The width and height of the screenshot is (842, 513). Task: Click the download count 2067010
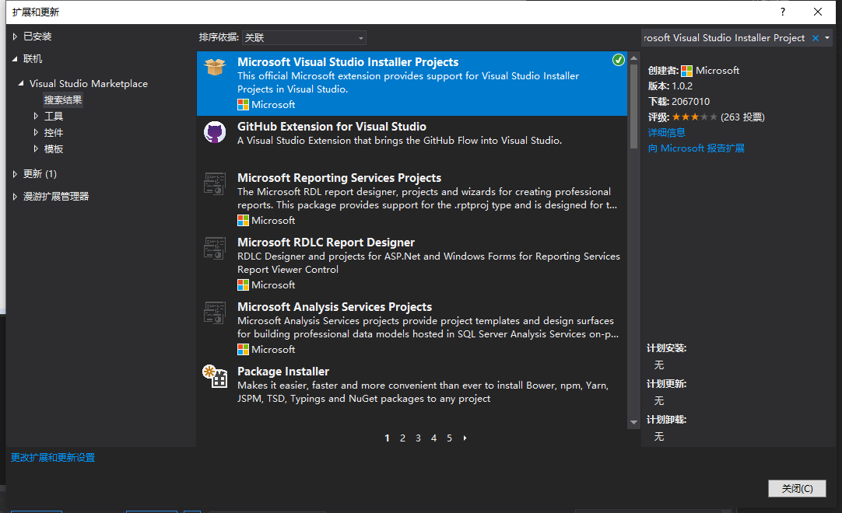tap(690, 101)
